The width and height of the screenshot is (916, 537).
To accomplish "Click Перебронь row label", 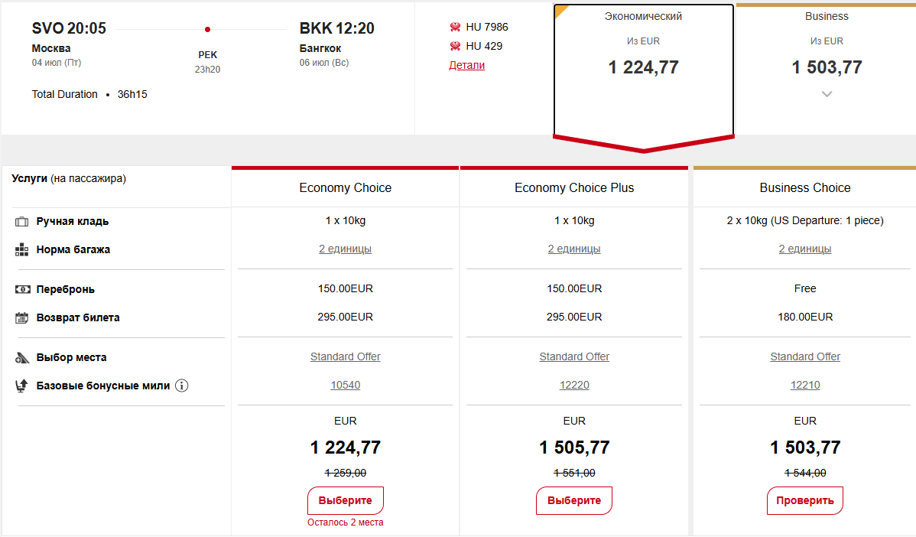I will tap(66, 289).
